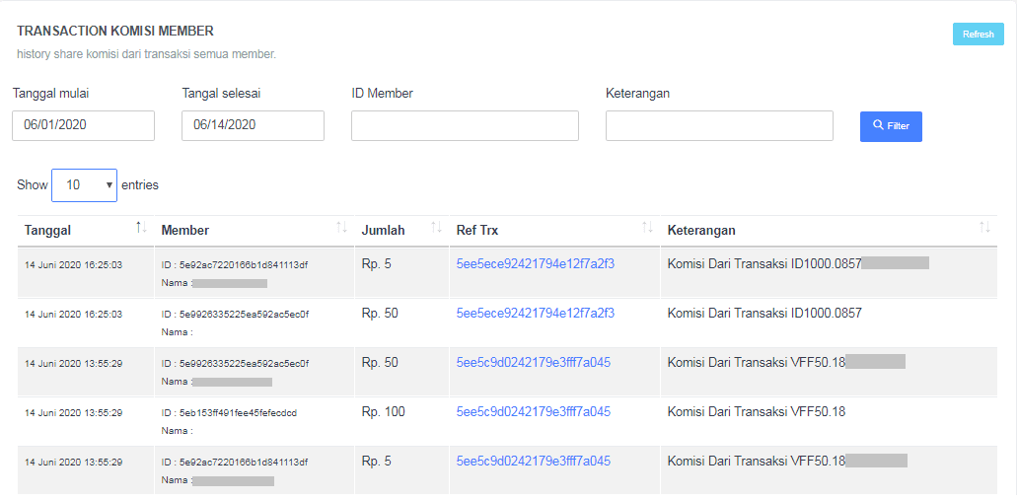Click Ref Trx link for Rp. 5 at 13:55:29
This screenshot has width=1018, height=500.
pos(533,462)
